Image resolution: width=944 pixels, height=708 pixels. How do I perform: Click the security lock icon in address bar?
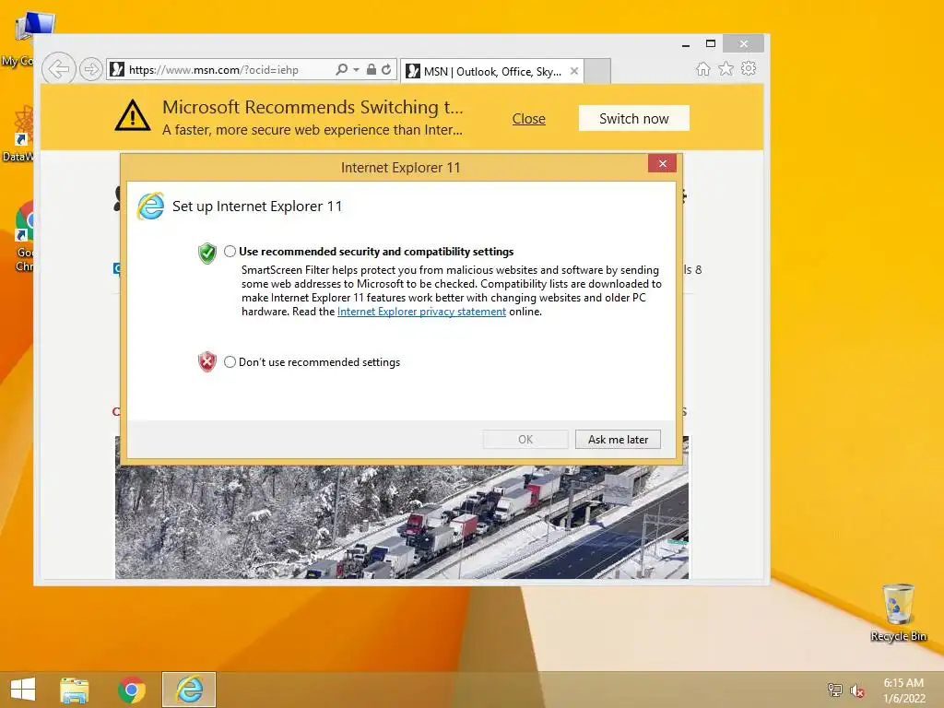[x=372, y=69]
